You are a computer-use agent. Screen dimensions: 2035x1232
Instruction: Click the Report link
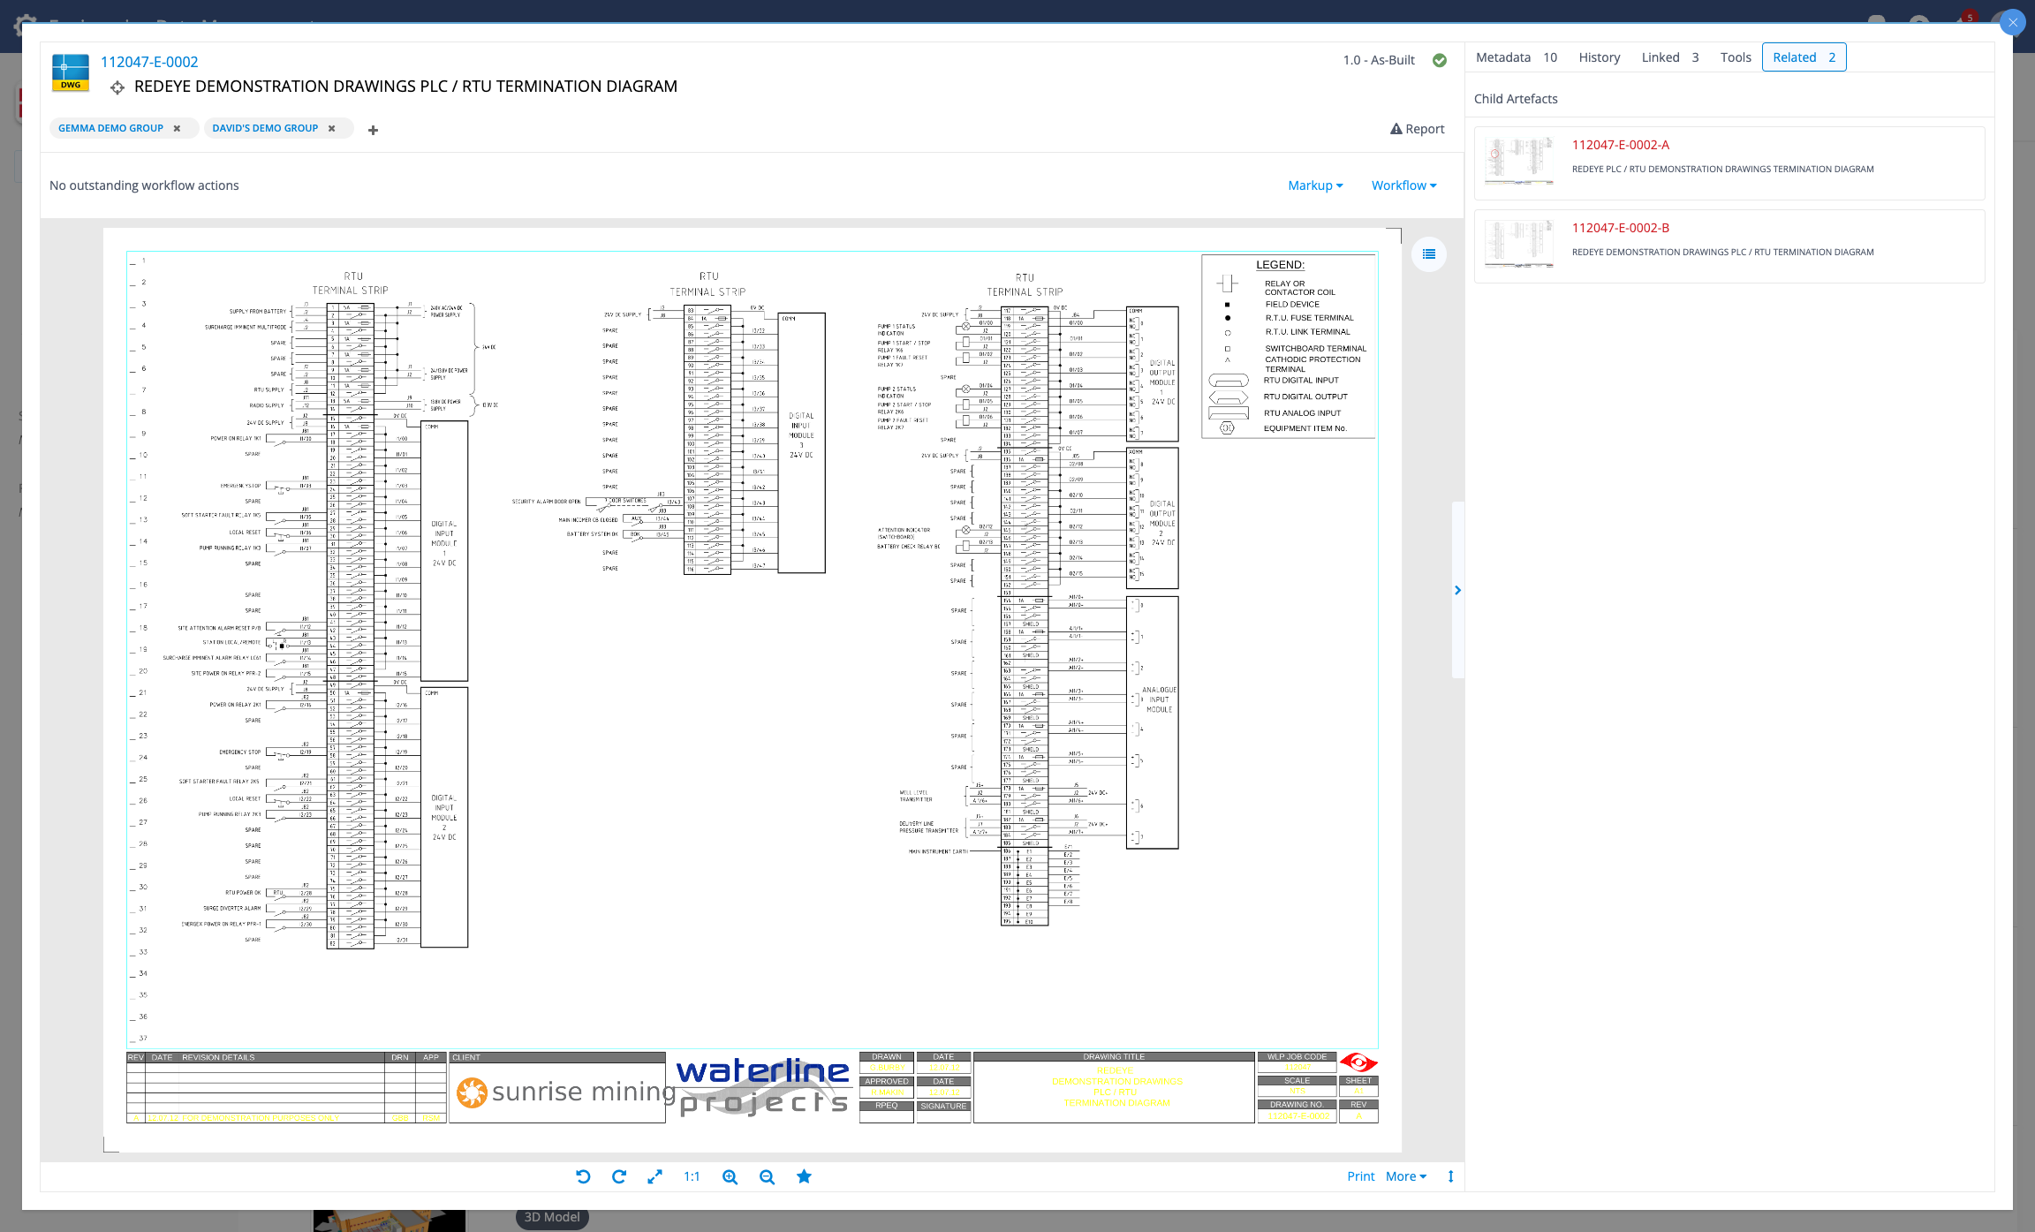(x=1418, y=128)
